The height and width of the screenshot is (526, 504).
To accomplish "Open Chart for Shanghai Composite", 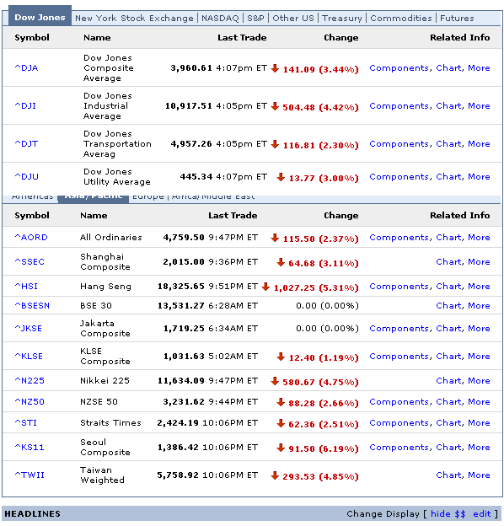I will click(x=449, y=262).
